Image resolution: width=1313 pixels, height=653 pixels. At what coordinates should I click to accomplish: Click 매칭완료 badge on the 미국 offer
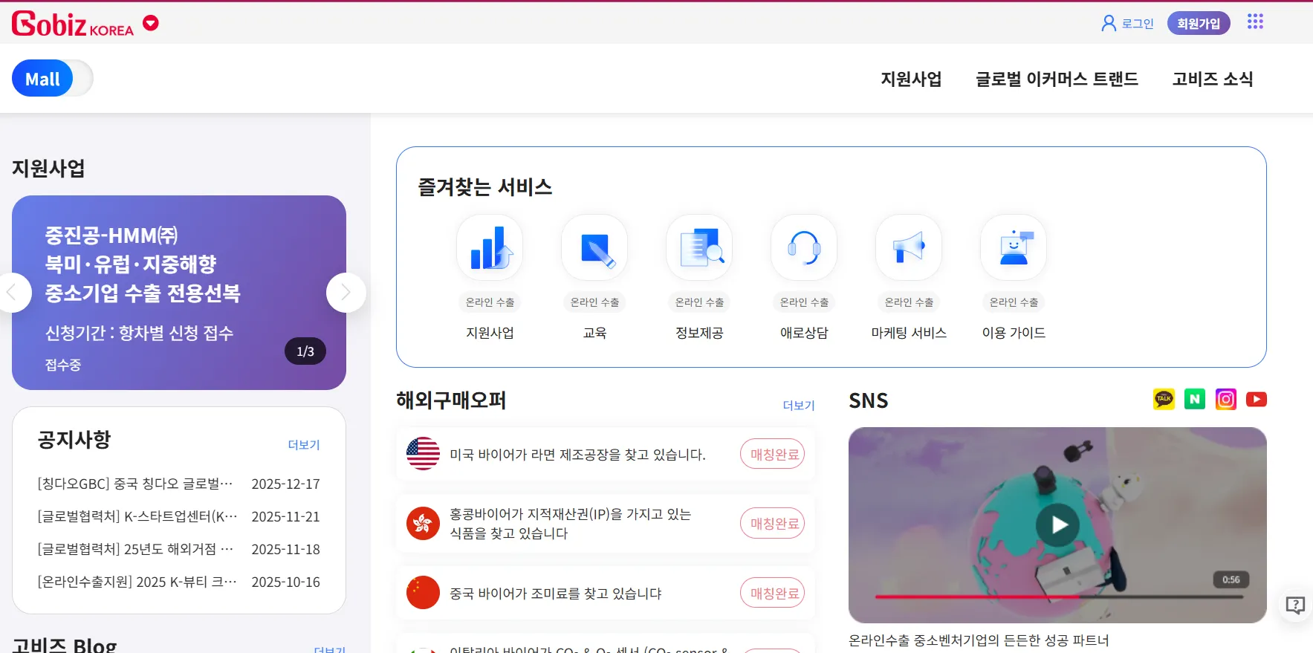click(773, 454)
